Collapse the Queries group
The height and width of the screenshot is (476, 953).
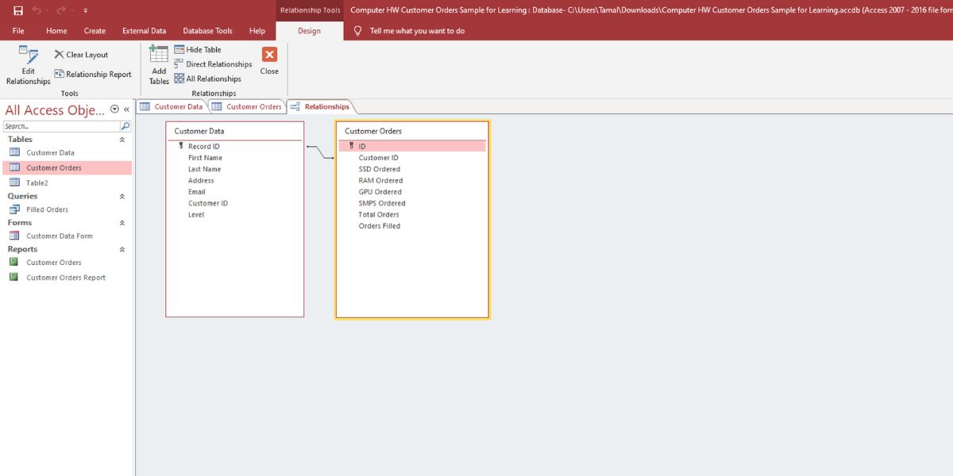[x=122, y=197]
